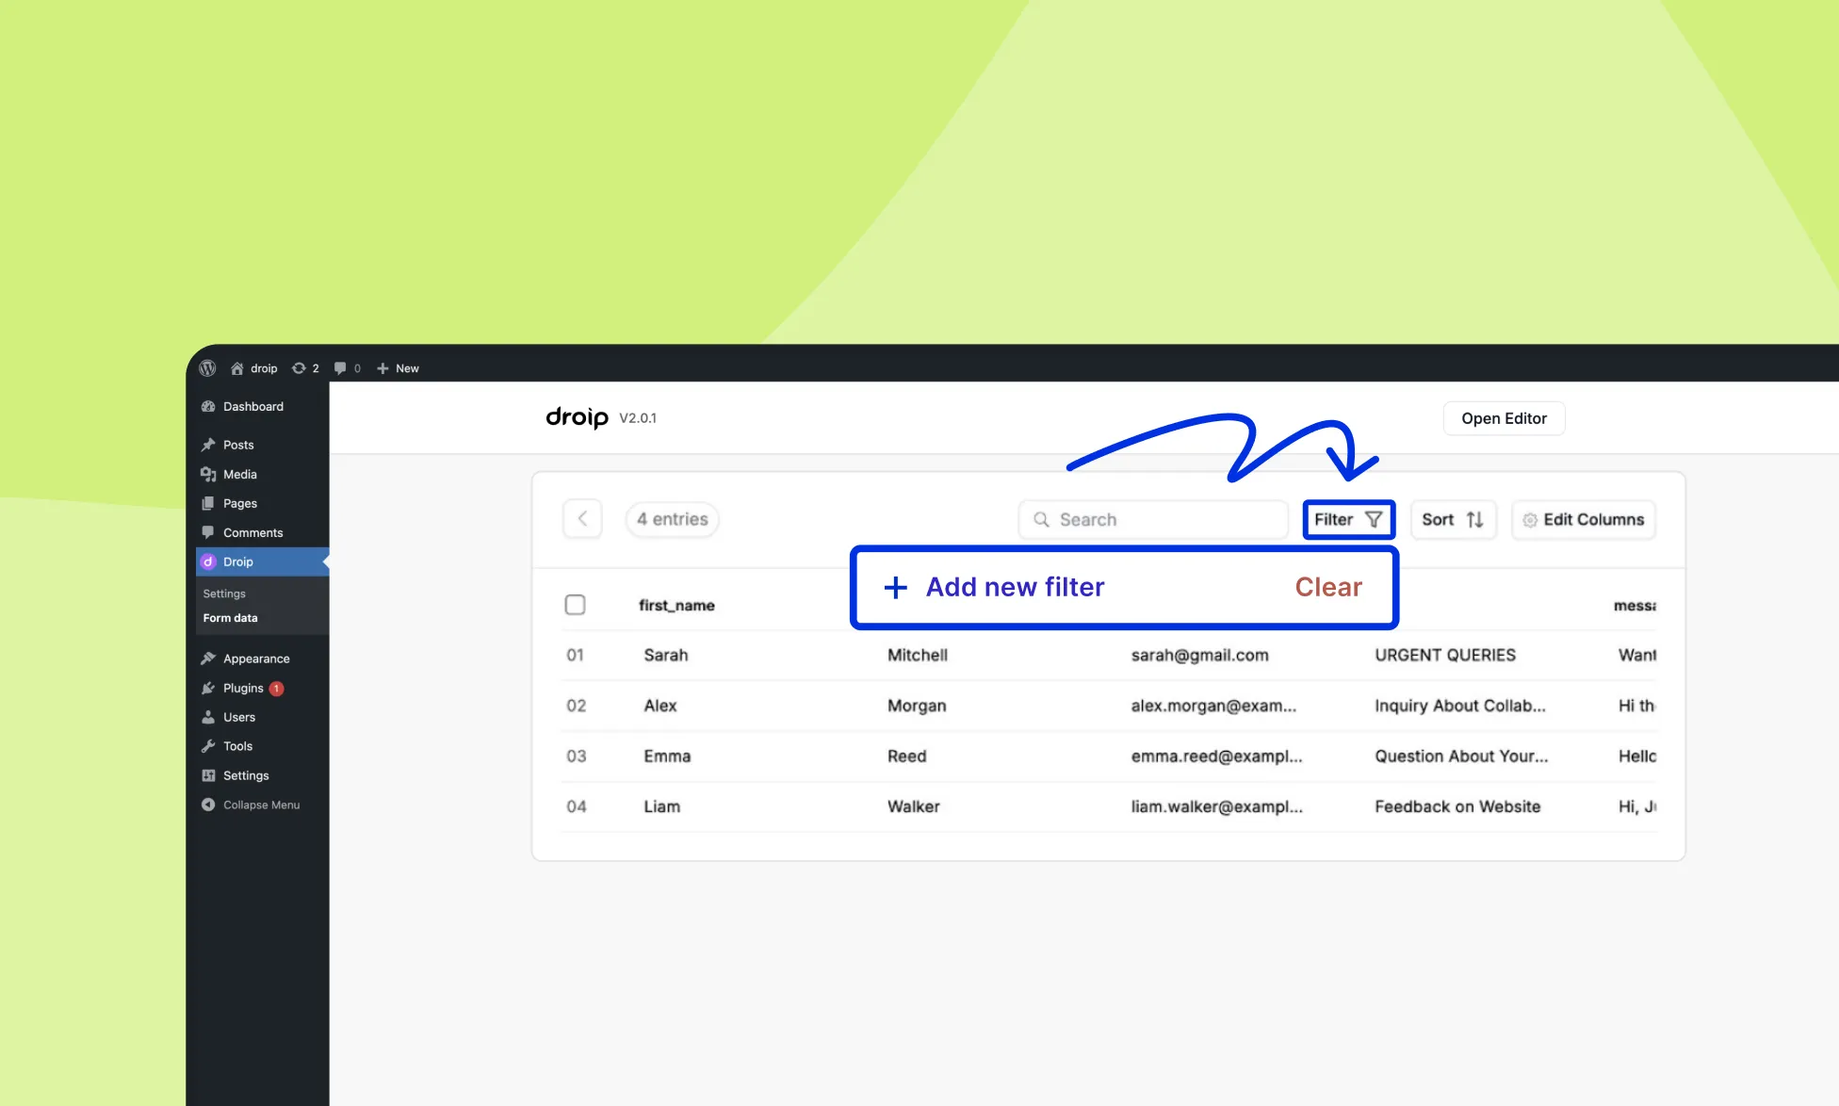Image resolution: width=1839 pixels, height=1106 pixels.
Task: Click liam.walker@exampl... email cell
Action: 1216,806
